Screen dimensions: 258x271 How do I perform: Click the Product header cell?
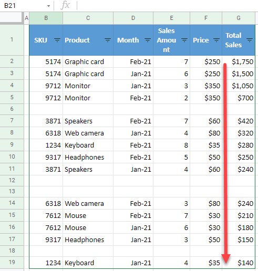[x=88, y=40]
